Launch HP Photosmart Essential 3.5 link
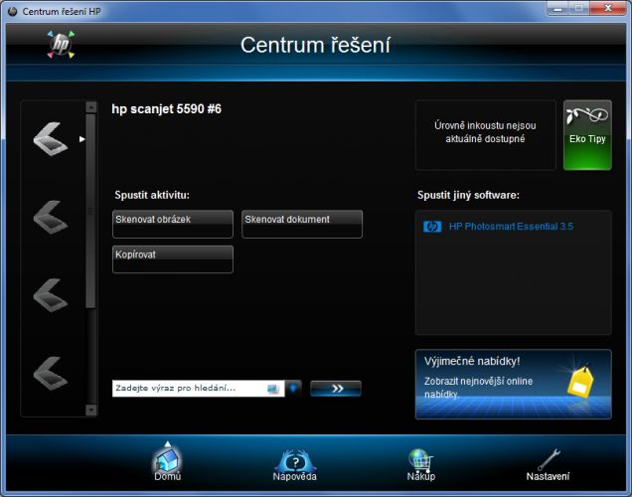Image resolution: width=632 pixels, height=497 pixels. (x=511, y=227)
